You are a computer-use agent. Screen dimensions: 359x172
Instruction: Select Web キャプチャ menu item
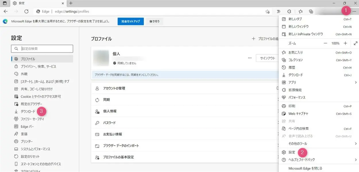pyautogui.click(x=319, y=114)
